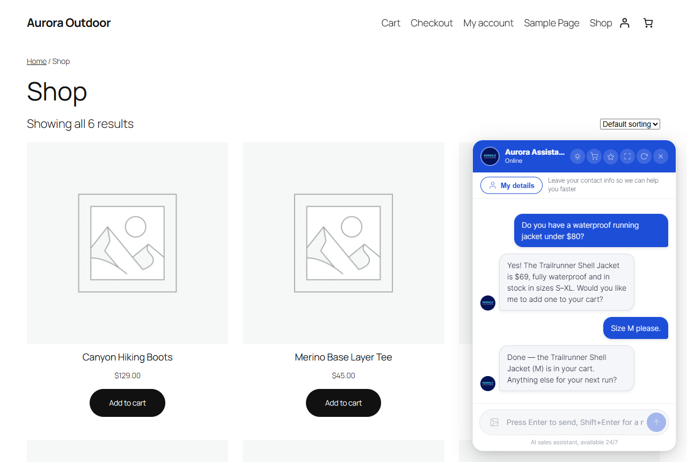This screenshot has height=462, width=687.
Task: Follow the Home breadcrumb link
Action: pos(36,61)
